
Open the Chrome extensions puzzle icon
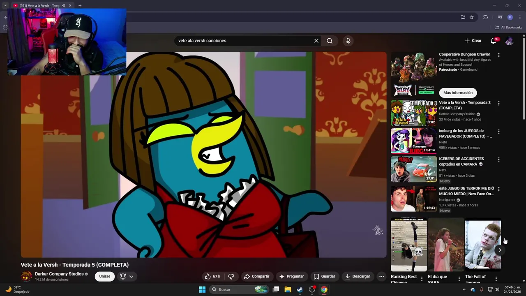pos(485,17)
